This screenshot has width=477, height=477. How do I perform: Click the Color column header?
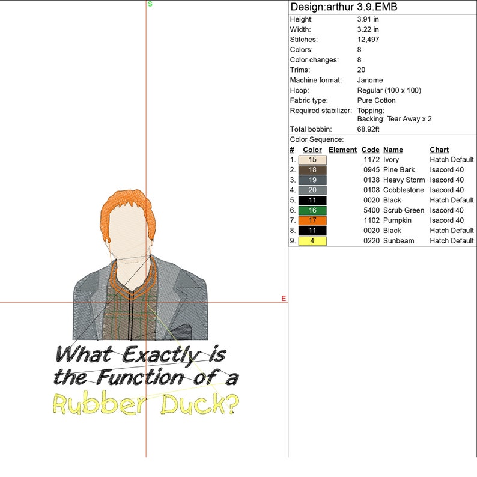coord(312,150)
